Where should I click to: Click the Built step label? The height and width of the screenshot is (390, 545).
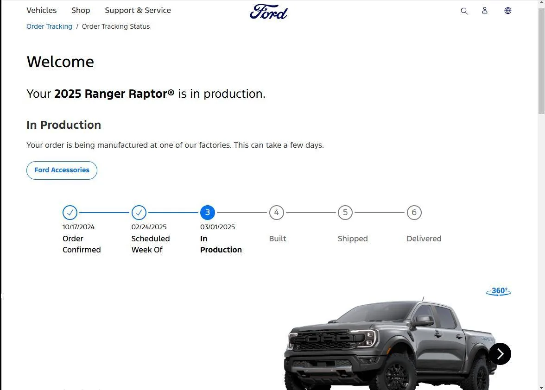[x=277, y=239]
